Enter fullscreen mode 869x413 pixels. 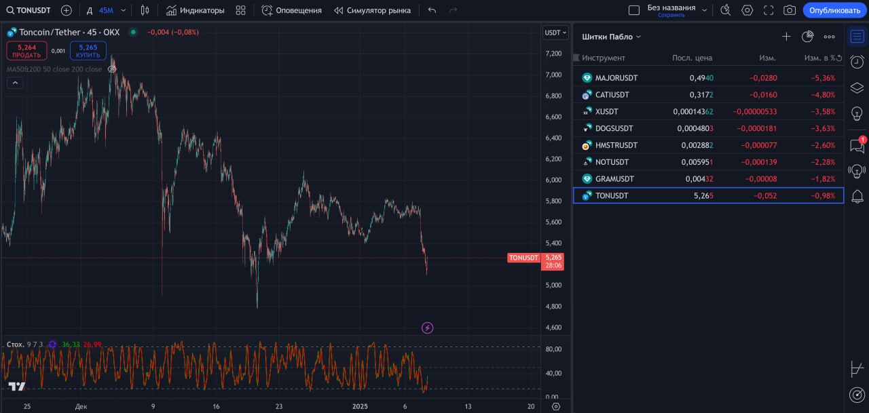click(x=769, y=10)
